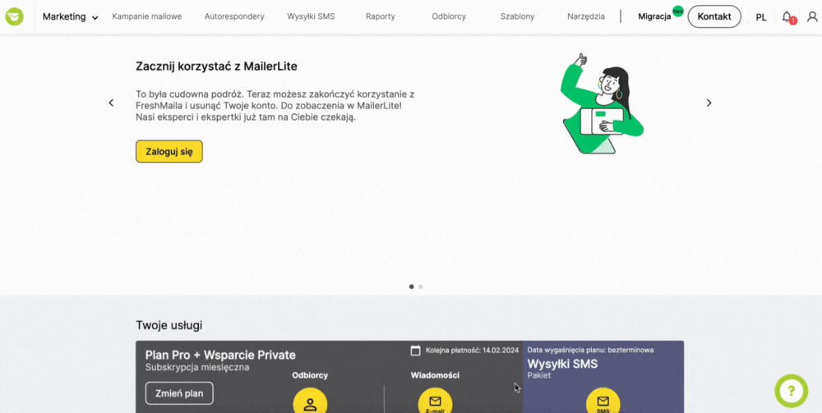
Task: Go to the previous carousel slide arrow
Action: pyautogui.click(x=111, y=103)
